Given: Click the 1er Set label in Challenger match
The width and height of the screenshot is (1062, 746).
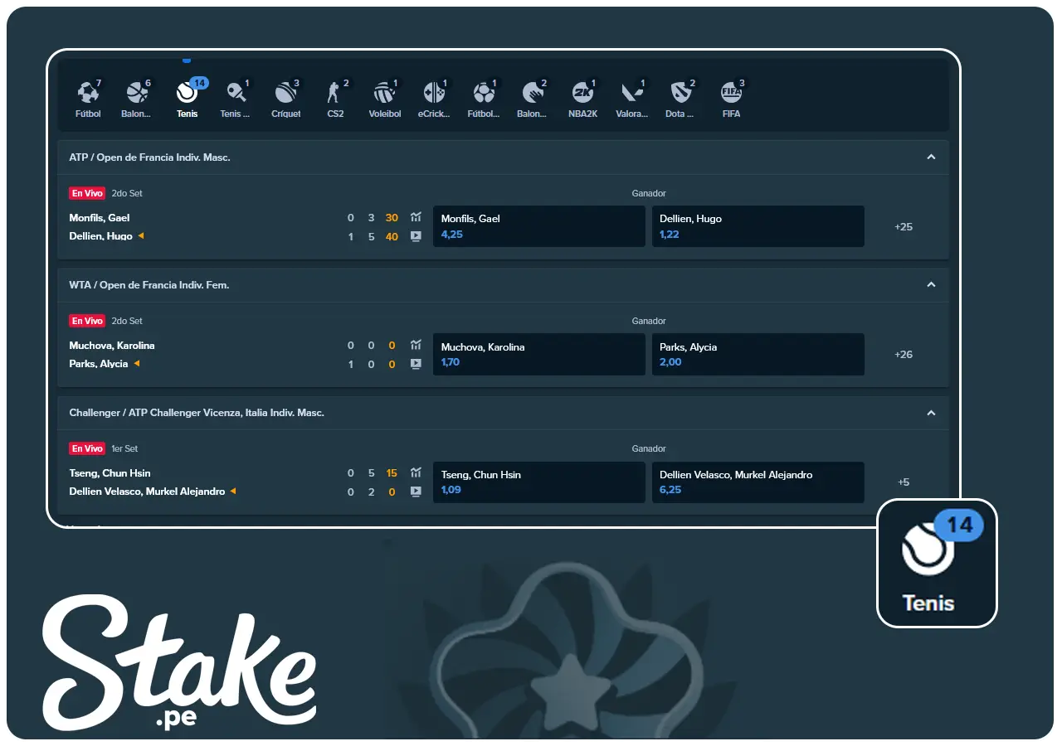Looking at the screenshot, I should [x=124, y=448].
